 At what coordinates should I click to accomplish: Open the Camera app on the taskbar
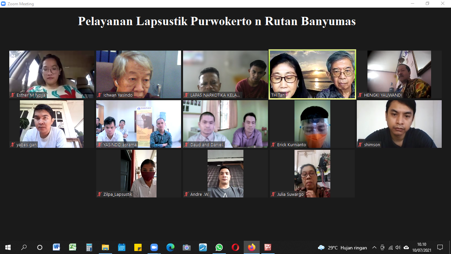(187, 247)
